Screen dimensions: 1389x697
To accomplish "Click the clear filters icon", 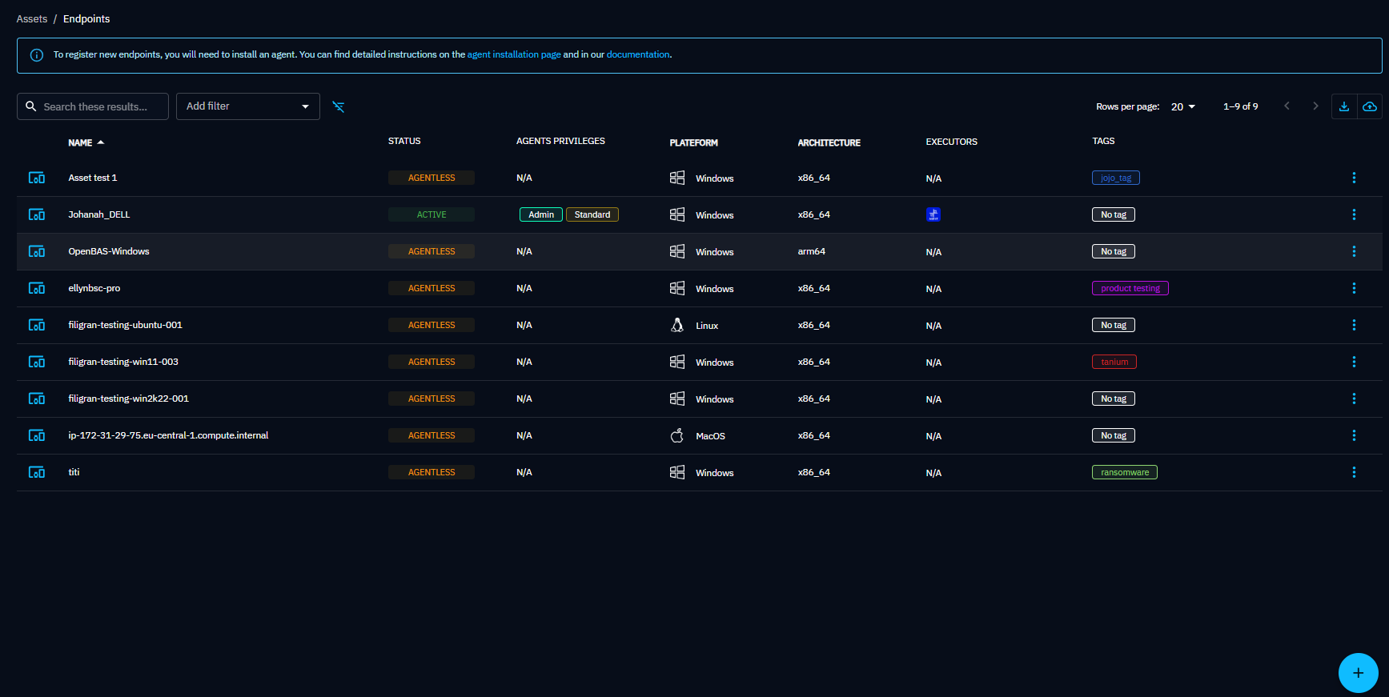I will (x=339, y=106).
